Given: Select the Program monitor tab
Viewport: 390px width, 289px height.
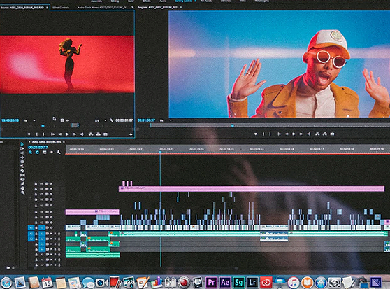Looking at the screenshot, I should (158, 8).
